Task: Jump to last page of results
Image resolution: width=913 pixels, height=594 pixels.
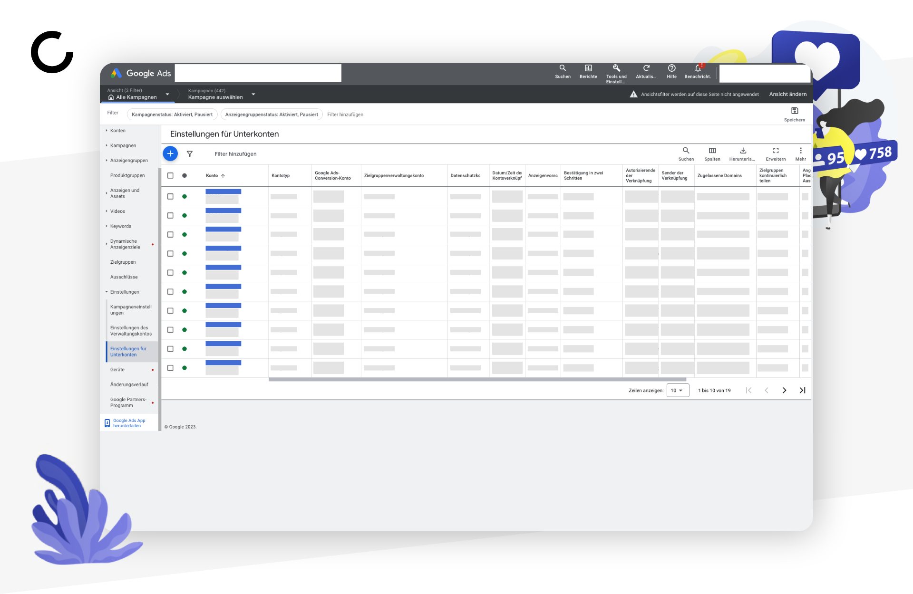Action: coord(802,390)
